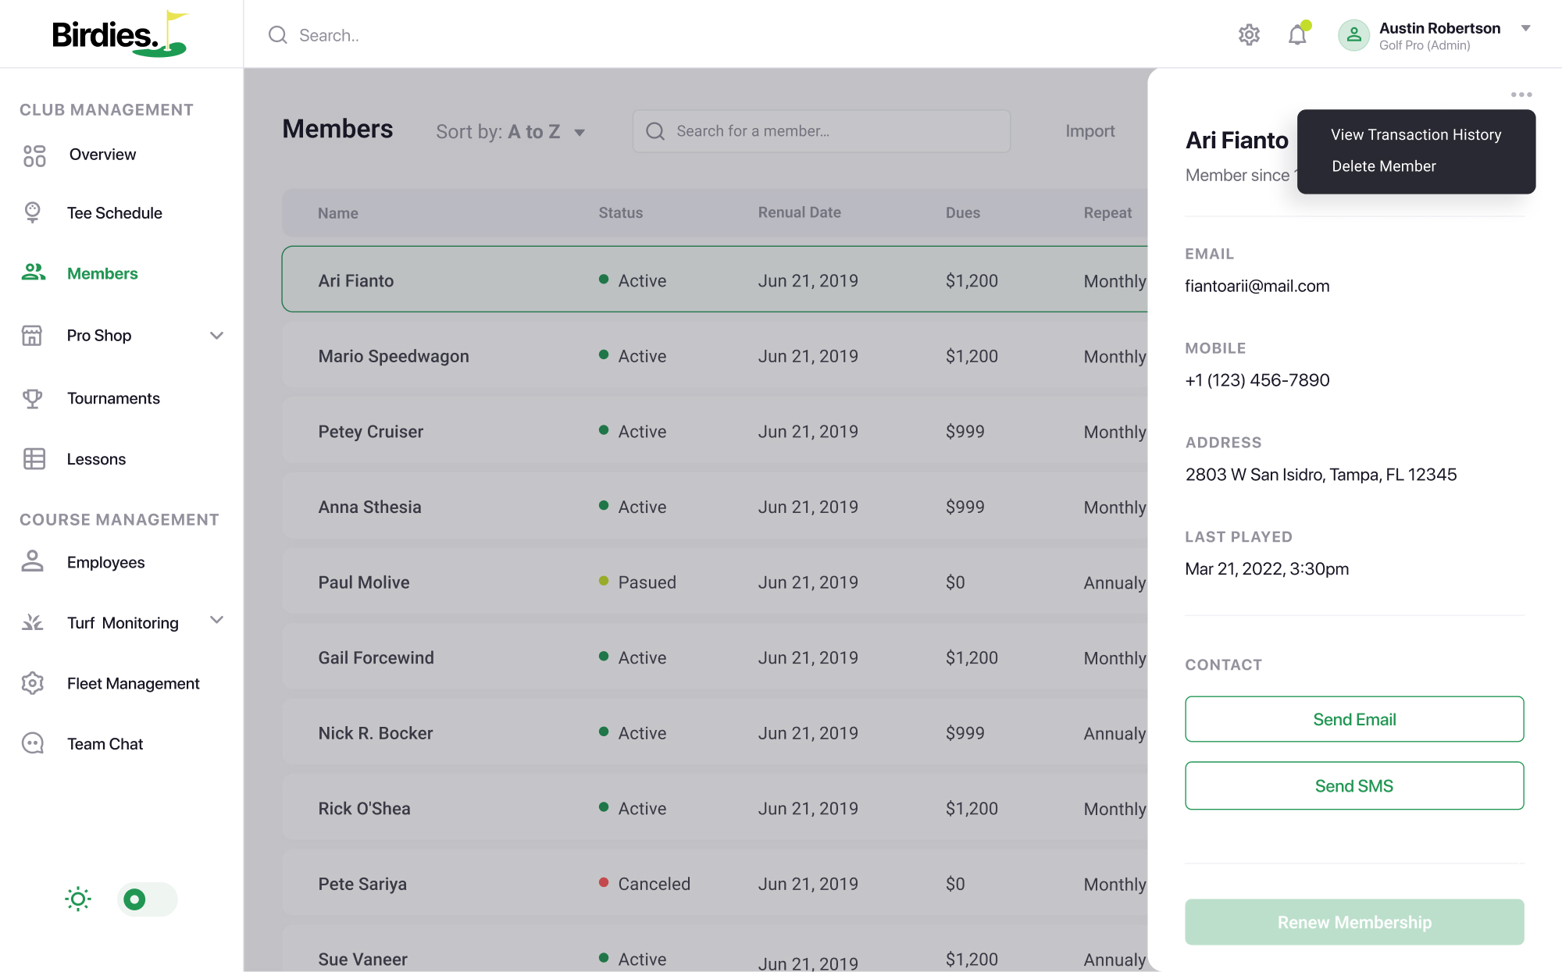This screenshot has width=1562, height=972.
Task: Select the Tournaments trophy icon
Action: pyautogui.click(x=33, y=398)
